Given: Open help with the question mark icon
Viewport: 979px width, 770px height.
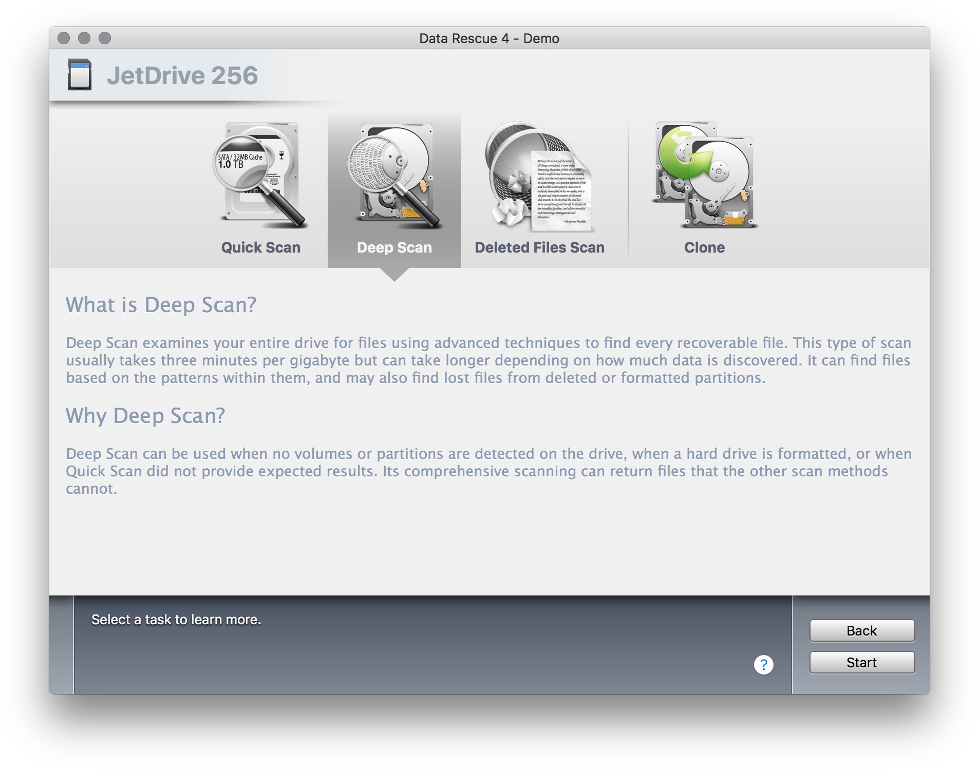Looking at the screenshot, I should (x=763, y=665).
